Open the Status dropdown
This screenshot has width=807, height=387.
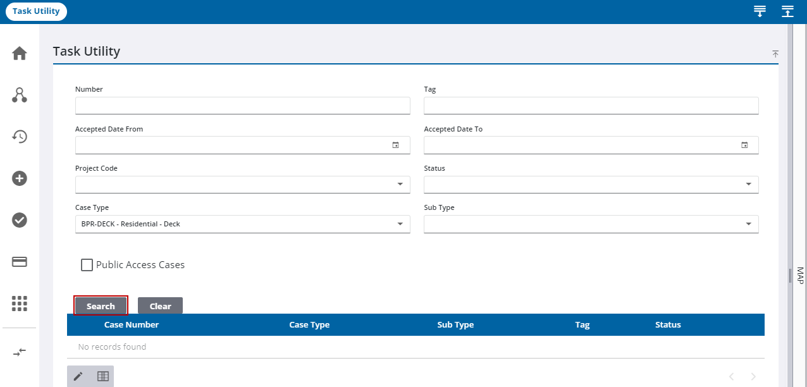pyautogui.click(x=748, y=185)
